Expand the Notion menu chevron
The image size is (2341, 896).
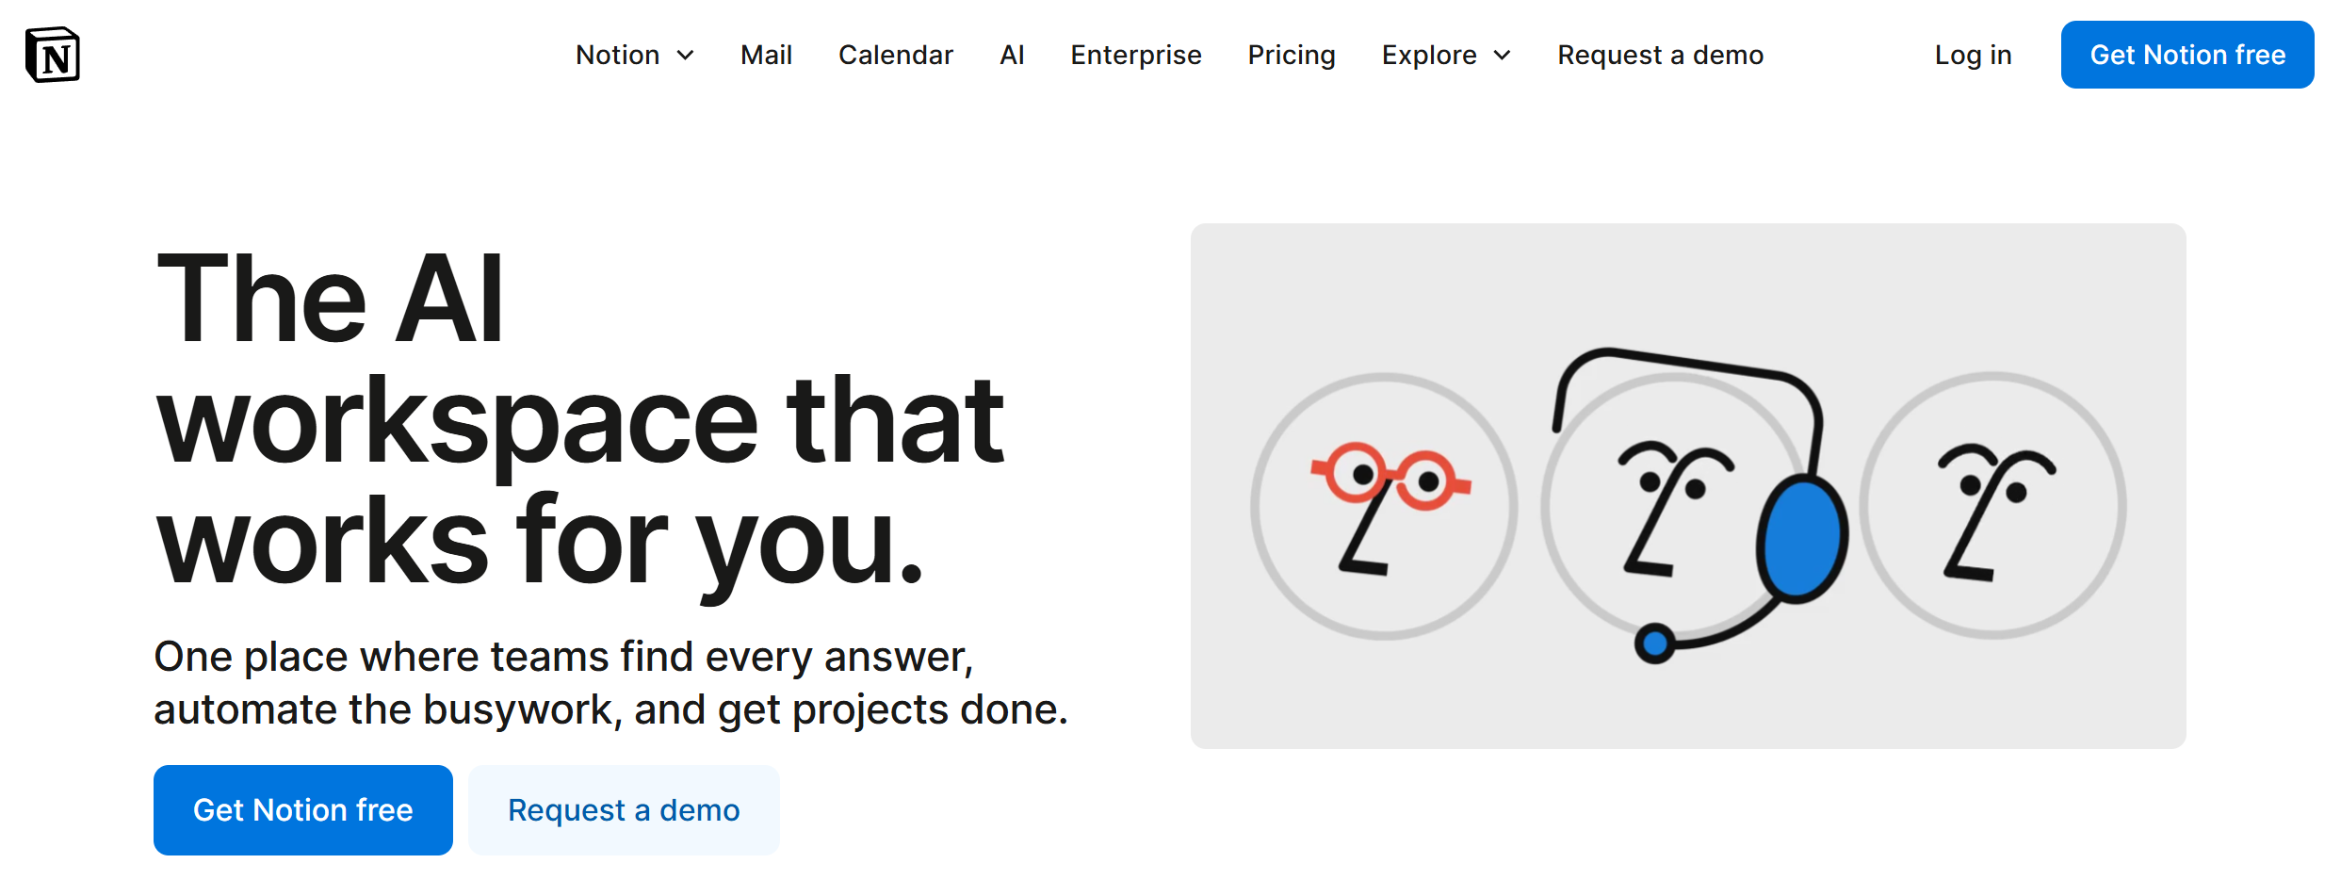coord(686,56)
